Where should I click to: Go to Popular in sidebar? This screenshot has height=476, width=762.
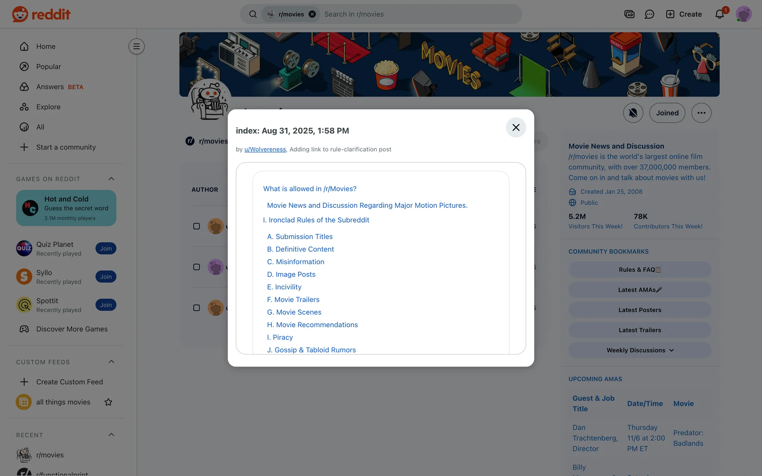click(x=48, y=67)
